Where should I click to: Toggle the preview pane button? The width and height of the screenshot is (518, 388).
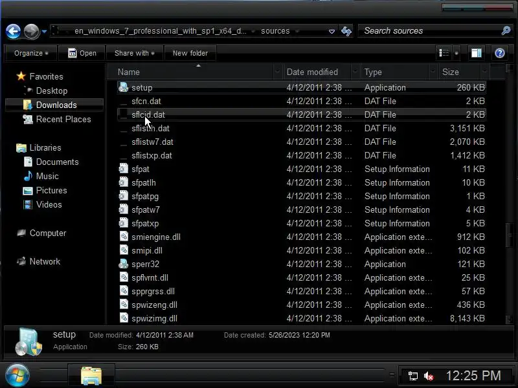coord(476,53)
